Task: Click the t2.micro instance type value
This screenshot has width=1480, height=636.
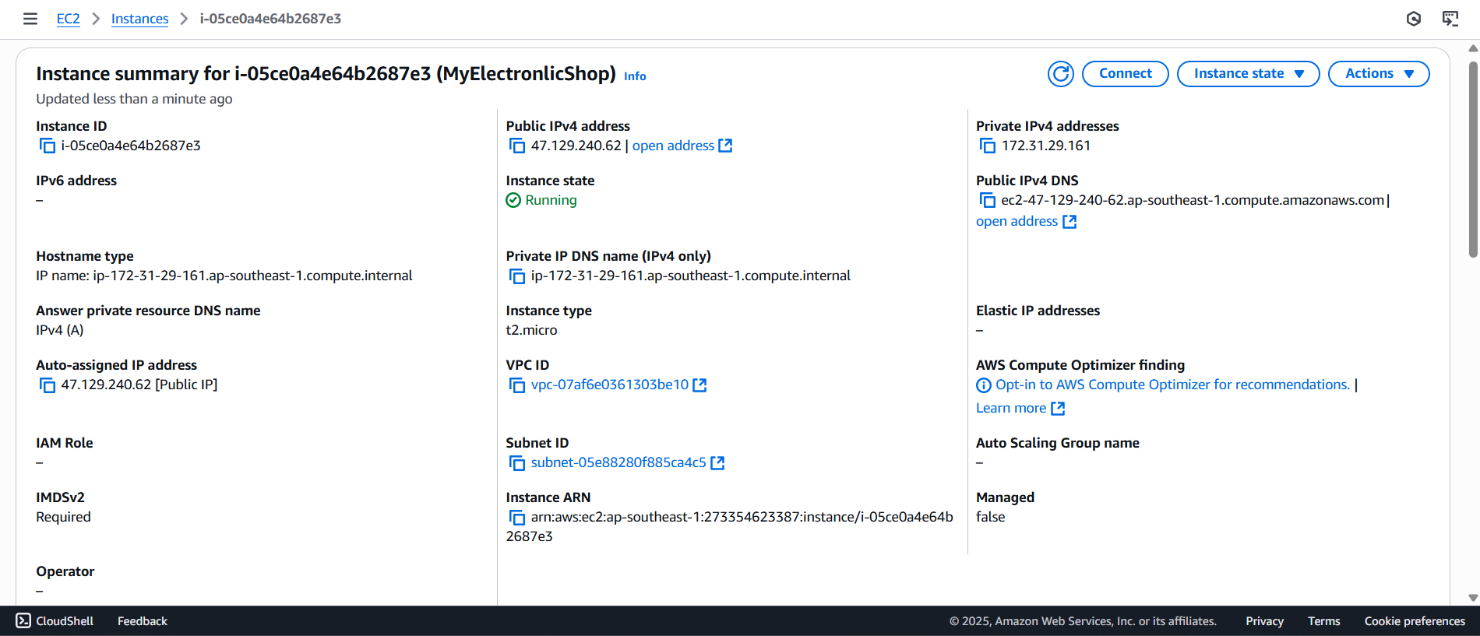Action: click(x=531, y=330)
